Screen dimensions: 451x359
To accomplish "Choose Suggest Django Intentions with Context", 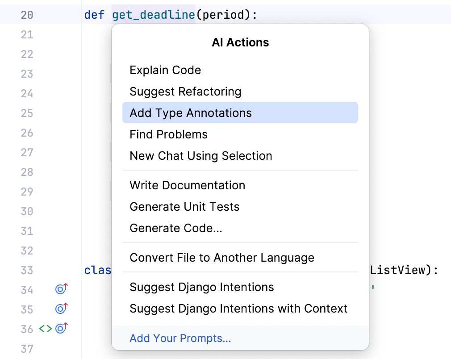I will (x=238, y=309).
